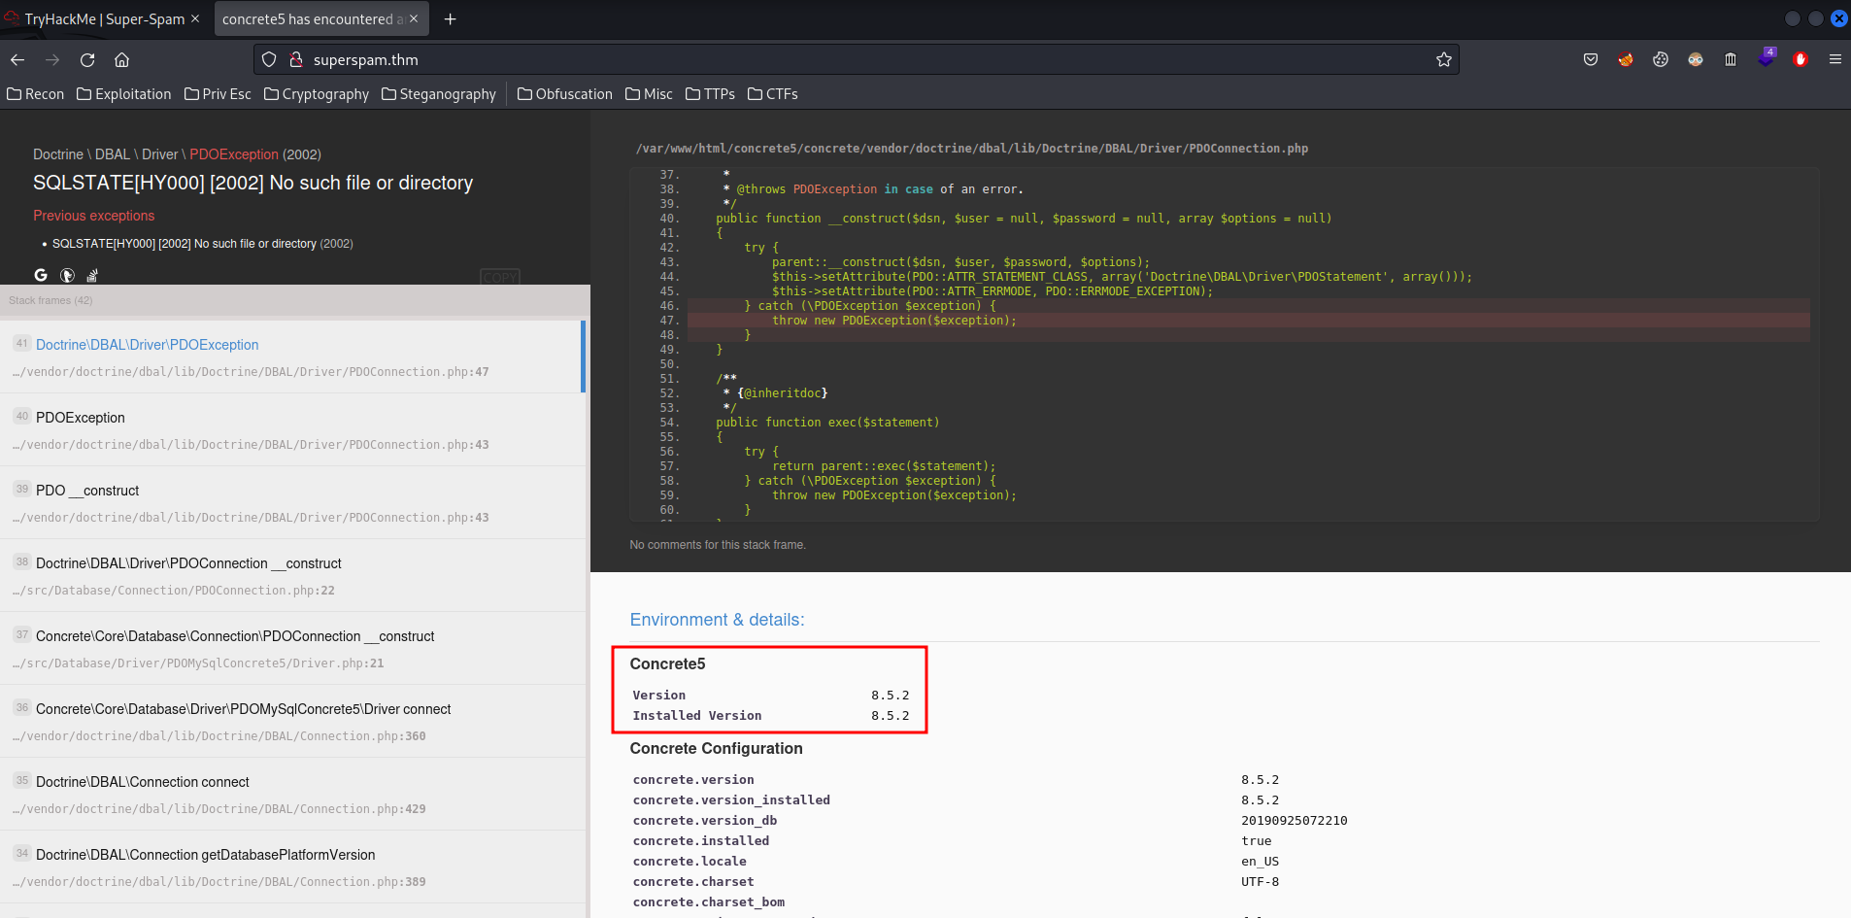Click the UTF-8 charset value
This screenshot has height=918, width=1851.
[1260, 882]
